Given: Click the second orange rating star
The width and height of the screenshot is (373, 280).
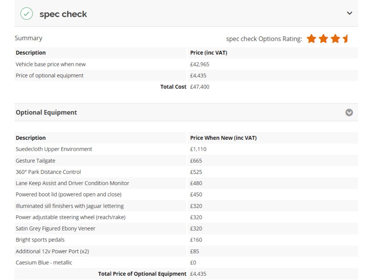Looking at the screenshot, I should 323,38.
